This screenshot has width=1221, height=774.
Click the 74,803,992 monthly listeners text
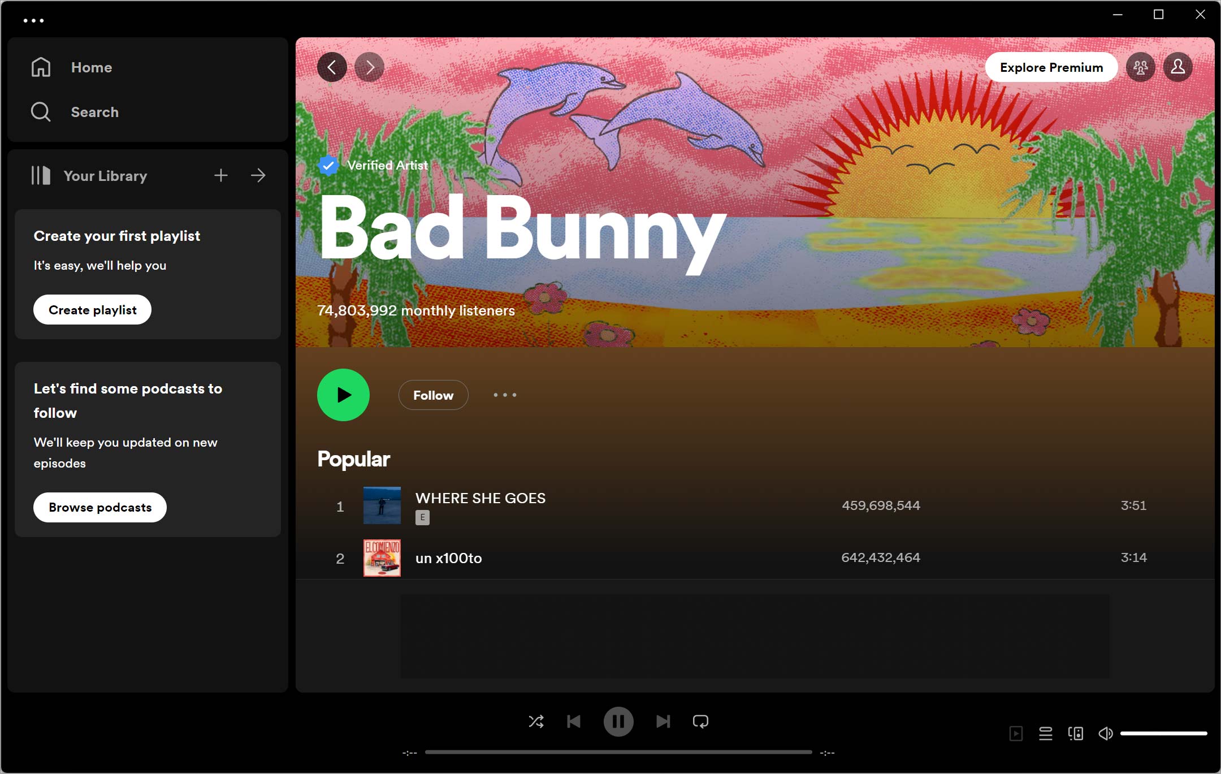click(416, 310)
